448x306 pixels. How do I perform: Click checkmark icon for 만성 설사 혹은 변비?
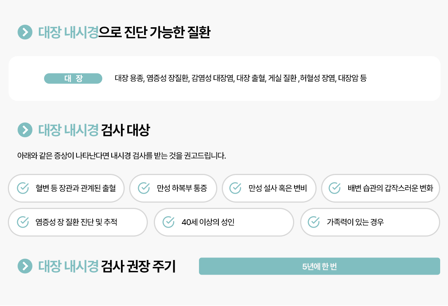coord(235,188)
